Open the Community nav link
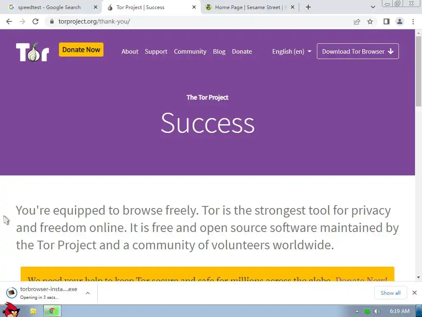Image resolution: width=422 pixels, height=317 pixels. click(x=190, y=52)
